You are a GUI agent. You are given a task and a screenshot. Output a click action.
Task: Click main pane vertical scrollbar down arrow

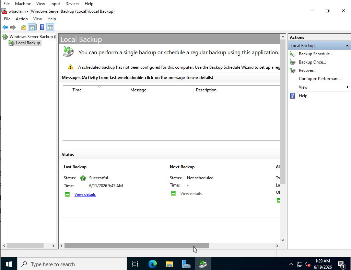coord(283,240)
